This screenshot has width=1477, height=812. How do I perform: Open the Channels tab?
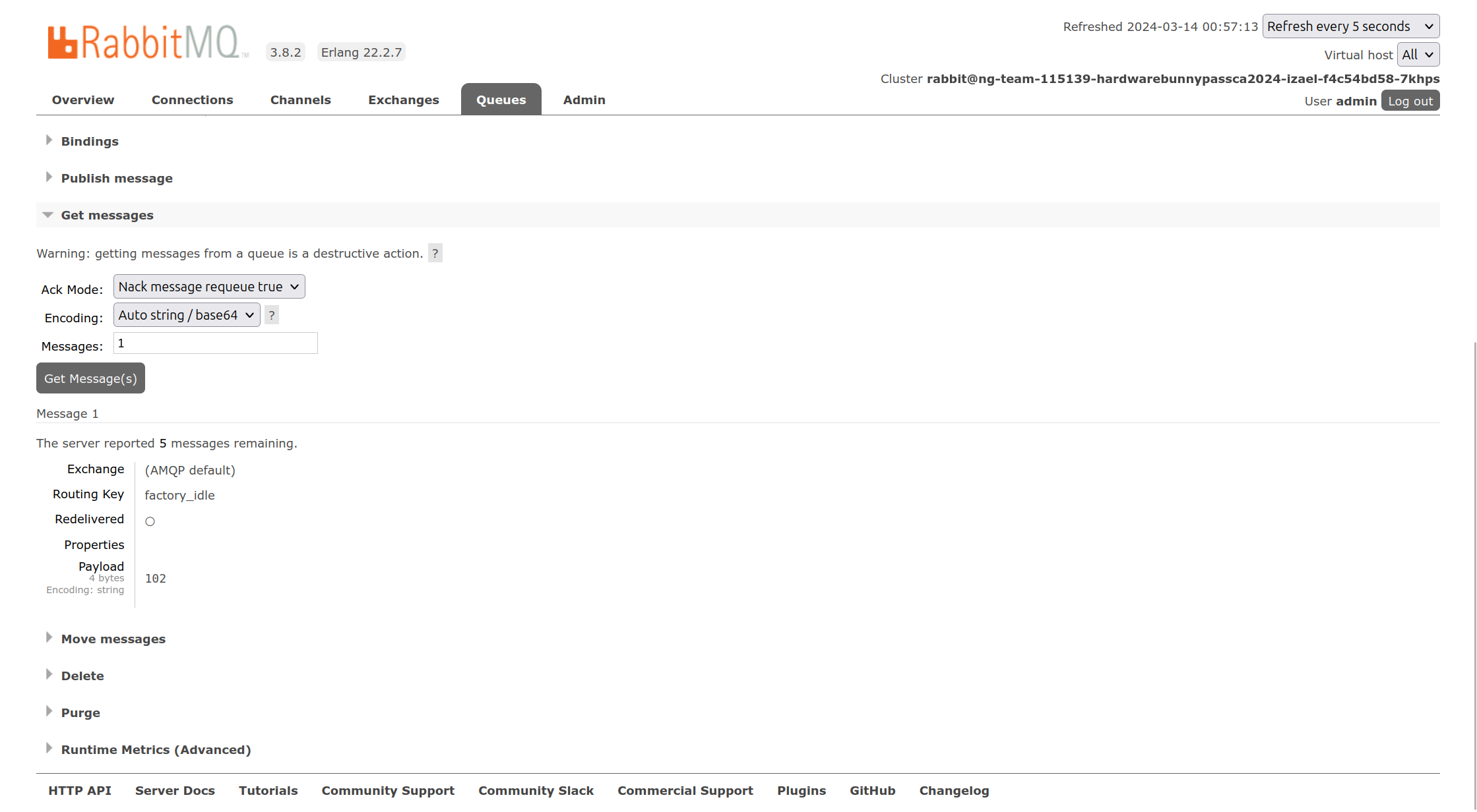coord(301,100)
